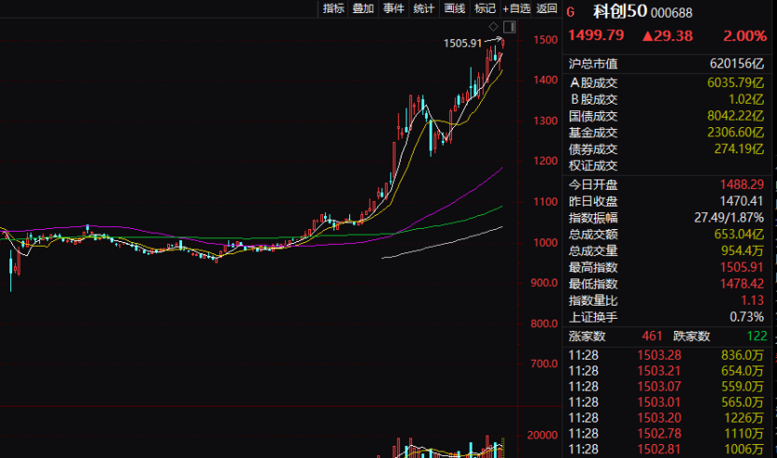Click the diamond marker icon above the chart
777x458 pixels.
tap(494, 25)
